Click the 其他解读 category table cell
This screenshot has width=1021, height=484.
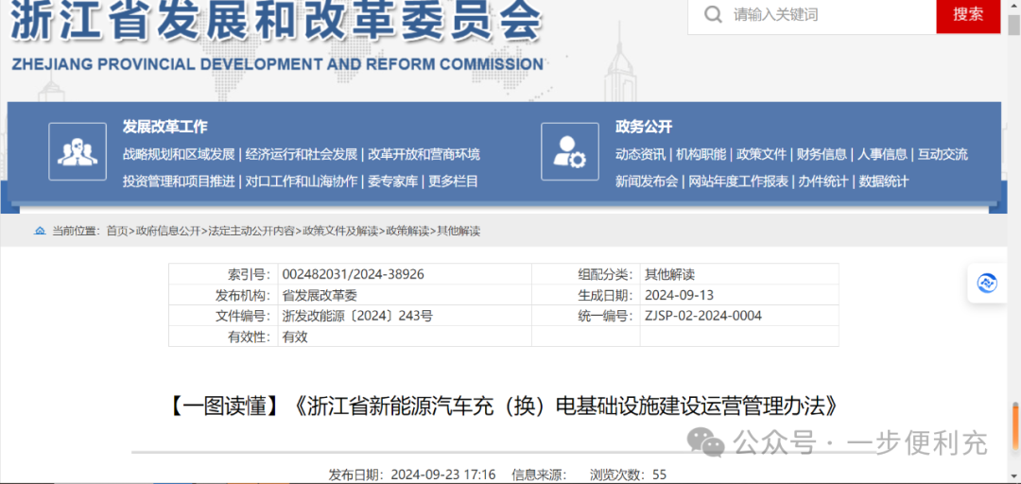[x=670, y=274]
